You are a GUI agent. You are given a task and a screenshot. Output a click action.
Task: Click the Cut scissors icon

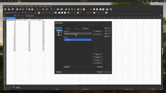[26, 9]
